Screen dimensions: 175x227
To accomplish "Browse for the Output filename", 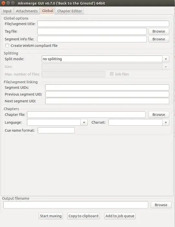I will point(161,205).
